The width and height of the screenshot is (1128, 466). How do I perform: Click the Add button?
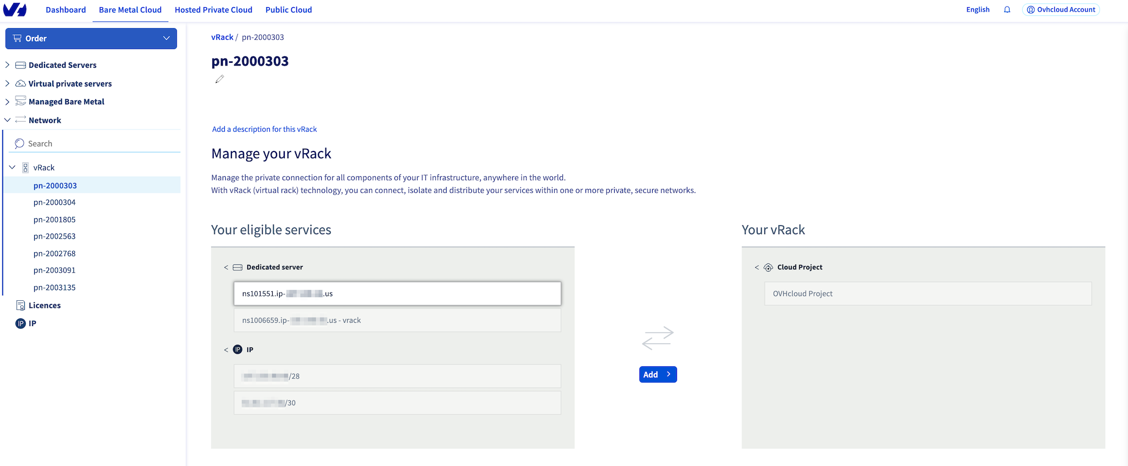click(x=658, y=375)
